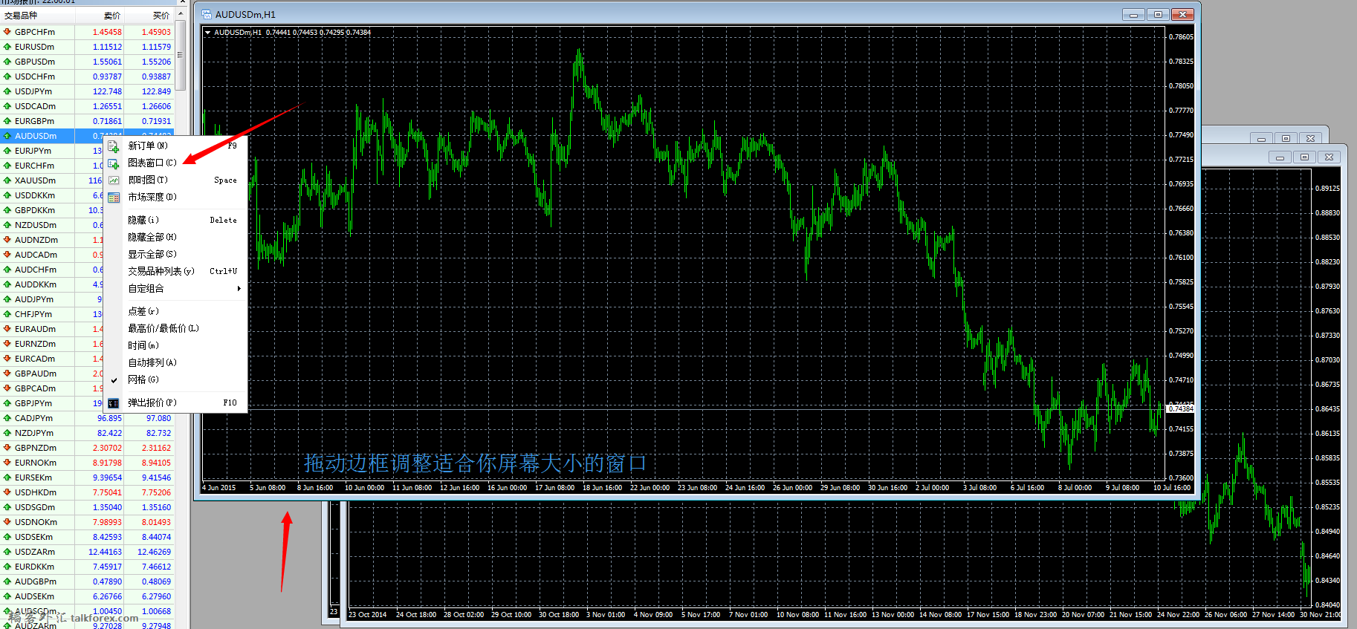Click the NZDJPYm ask price 82.732

point(158,433)
